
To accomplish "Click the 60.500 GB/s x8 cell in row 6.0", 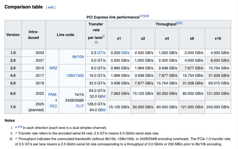I will click(192, 93).
